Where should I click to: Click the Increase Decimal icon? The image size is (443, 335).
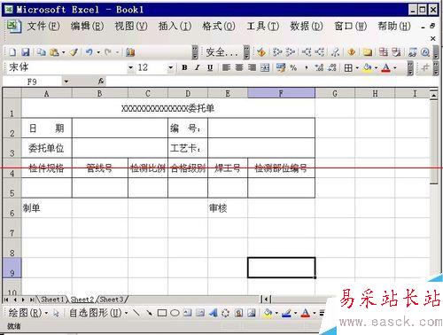point(319,67)
